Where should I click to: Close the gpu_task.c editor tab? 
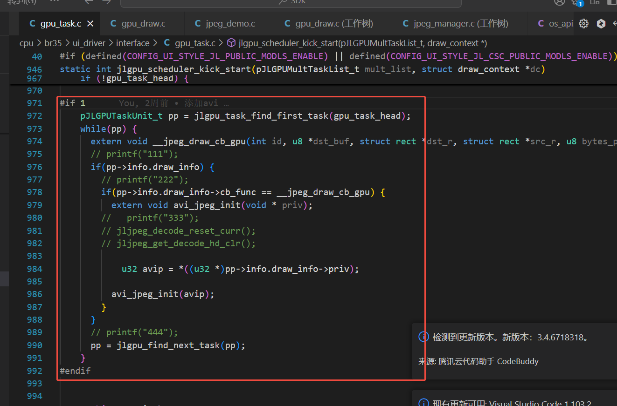click(90, 23)
